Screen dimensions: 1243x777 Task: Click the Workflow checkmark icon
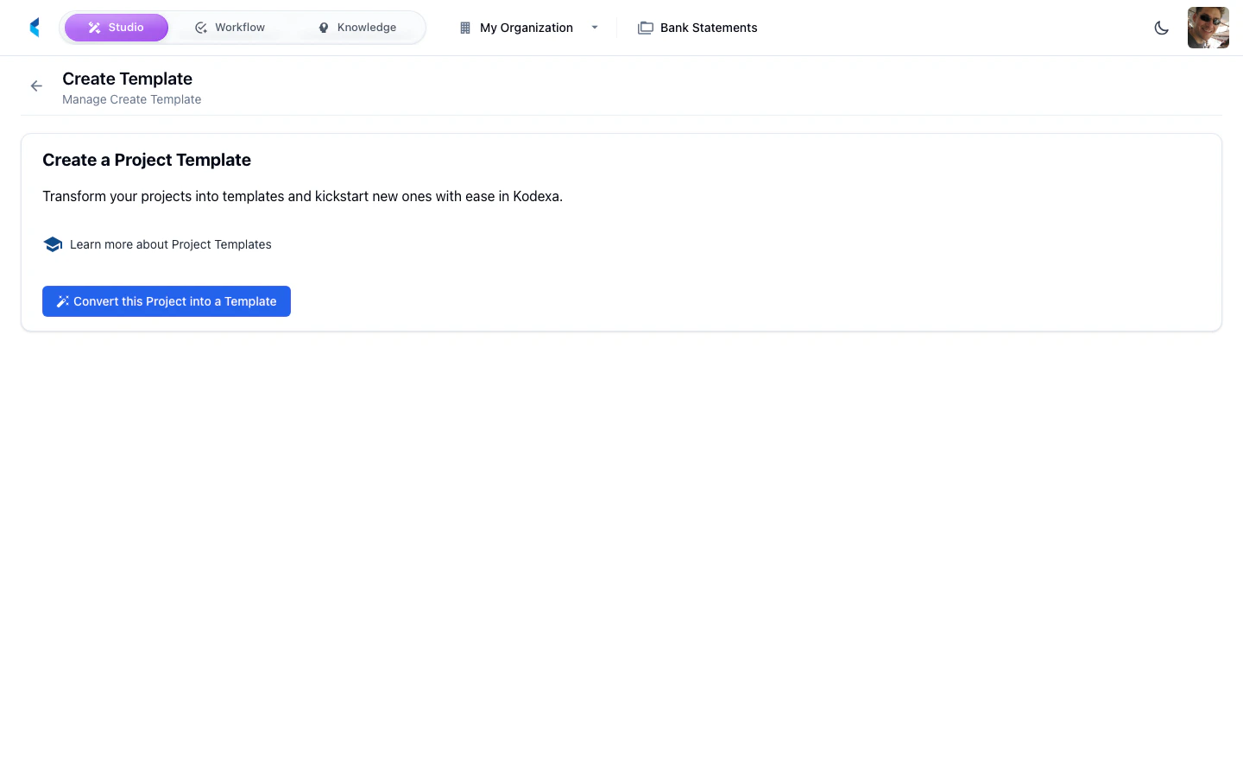pyautogui.click(x=201, y=27)
